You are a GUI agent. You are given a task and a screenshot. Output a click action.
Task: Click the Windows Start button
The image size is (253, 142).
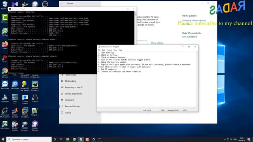3,139
